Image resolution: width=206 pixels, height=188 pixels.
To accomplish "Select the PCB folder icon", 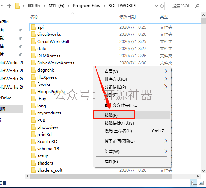I will (x=33, y=120).
